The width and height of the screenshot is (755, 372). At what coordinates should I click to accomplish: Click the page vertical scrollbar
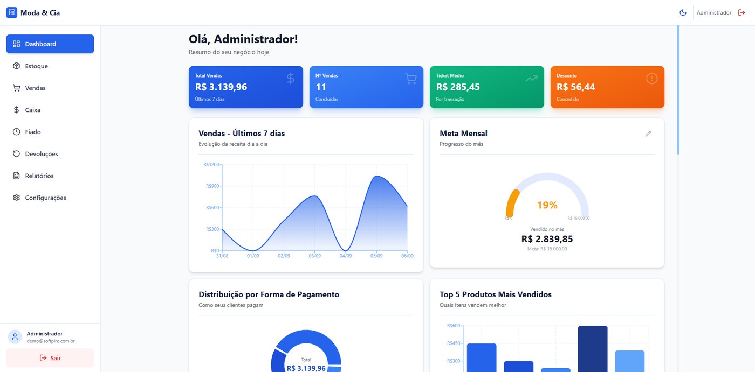678,90
